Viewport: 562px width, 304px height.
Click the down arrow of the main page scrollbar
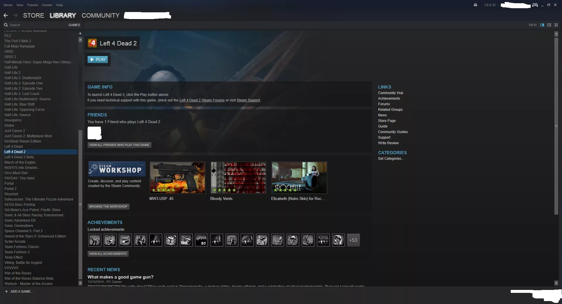coord(556,283)
